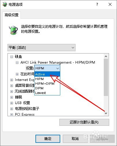Click the scrollbar down arrow
This screenshot has height=146, width=117.
point(106,113)
